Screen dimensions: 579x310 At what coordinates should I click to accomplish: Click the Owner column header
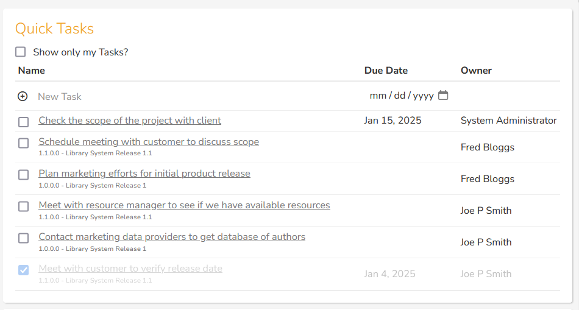[x=476, y=71]
